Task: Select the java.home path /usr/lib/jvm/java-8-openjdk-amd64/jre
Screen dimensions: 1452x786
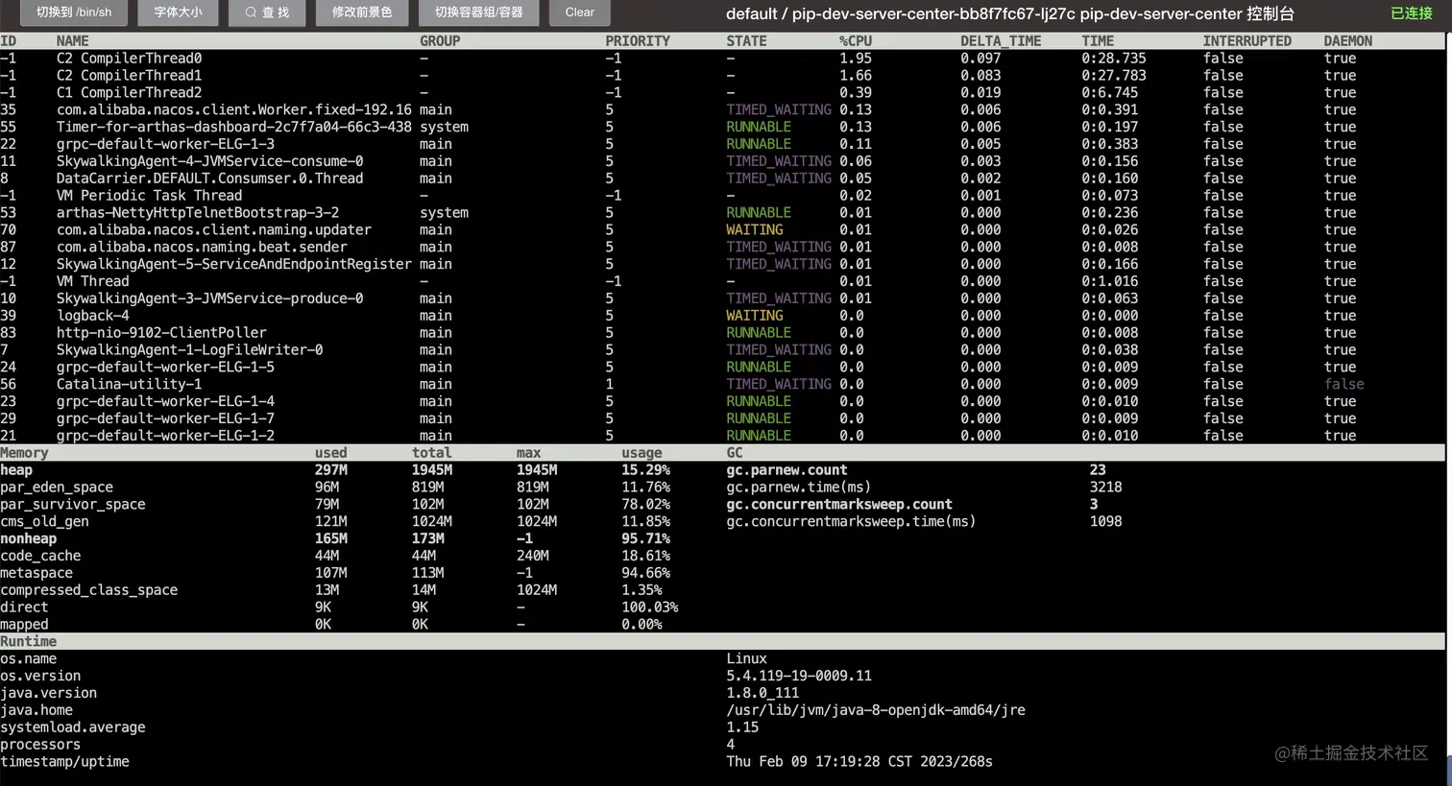Action: (876, 711)
